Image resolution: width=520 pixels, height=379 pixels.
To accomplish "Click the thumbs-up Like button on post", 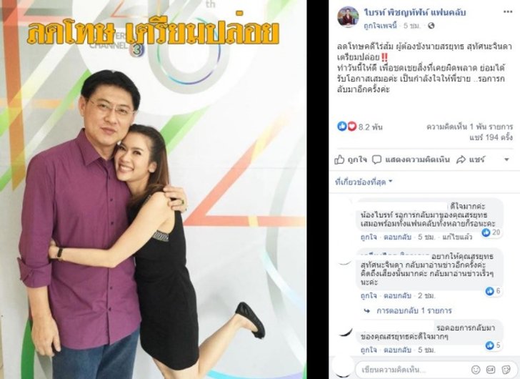I will (x=351, y=160).
